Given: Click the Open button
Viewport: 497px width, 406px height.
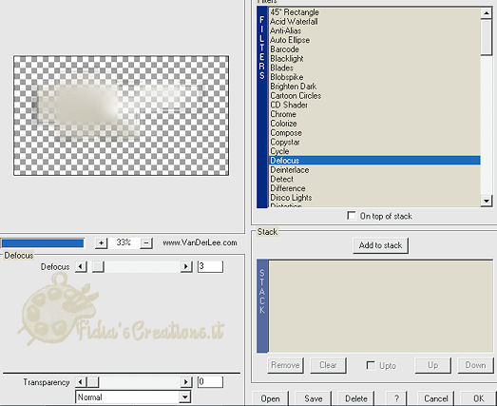Looking at the screenshot, I should tap(271, 398).
